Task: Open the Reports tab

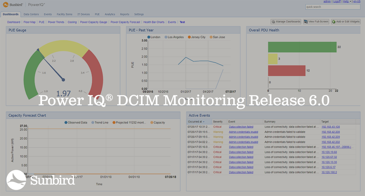Action: 124,15
